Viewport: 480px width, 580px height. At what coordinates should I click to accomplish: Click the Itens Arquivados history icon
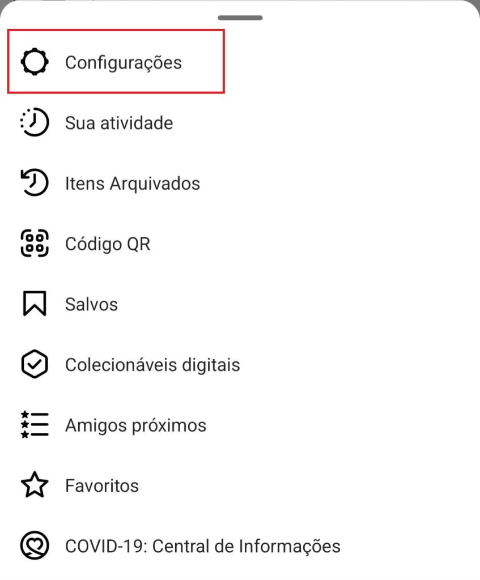pos(35,183)
